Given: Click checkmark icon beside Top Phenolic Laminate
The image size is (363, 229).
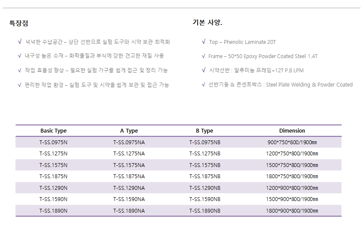Looking at the screenshot, I should tap(204, 42).
